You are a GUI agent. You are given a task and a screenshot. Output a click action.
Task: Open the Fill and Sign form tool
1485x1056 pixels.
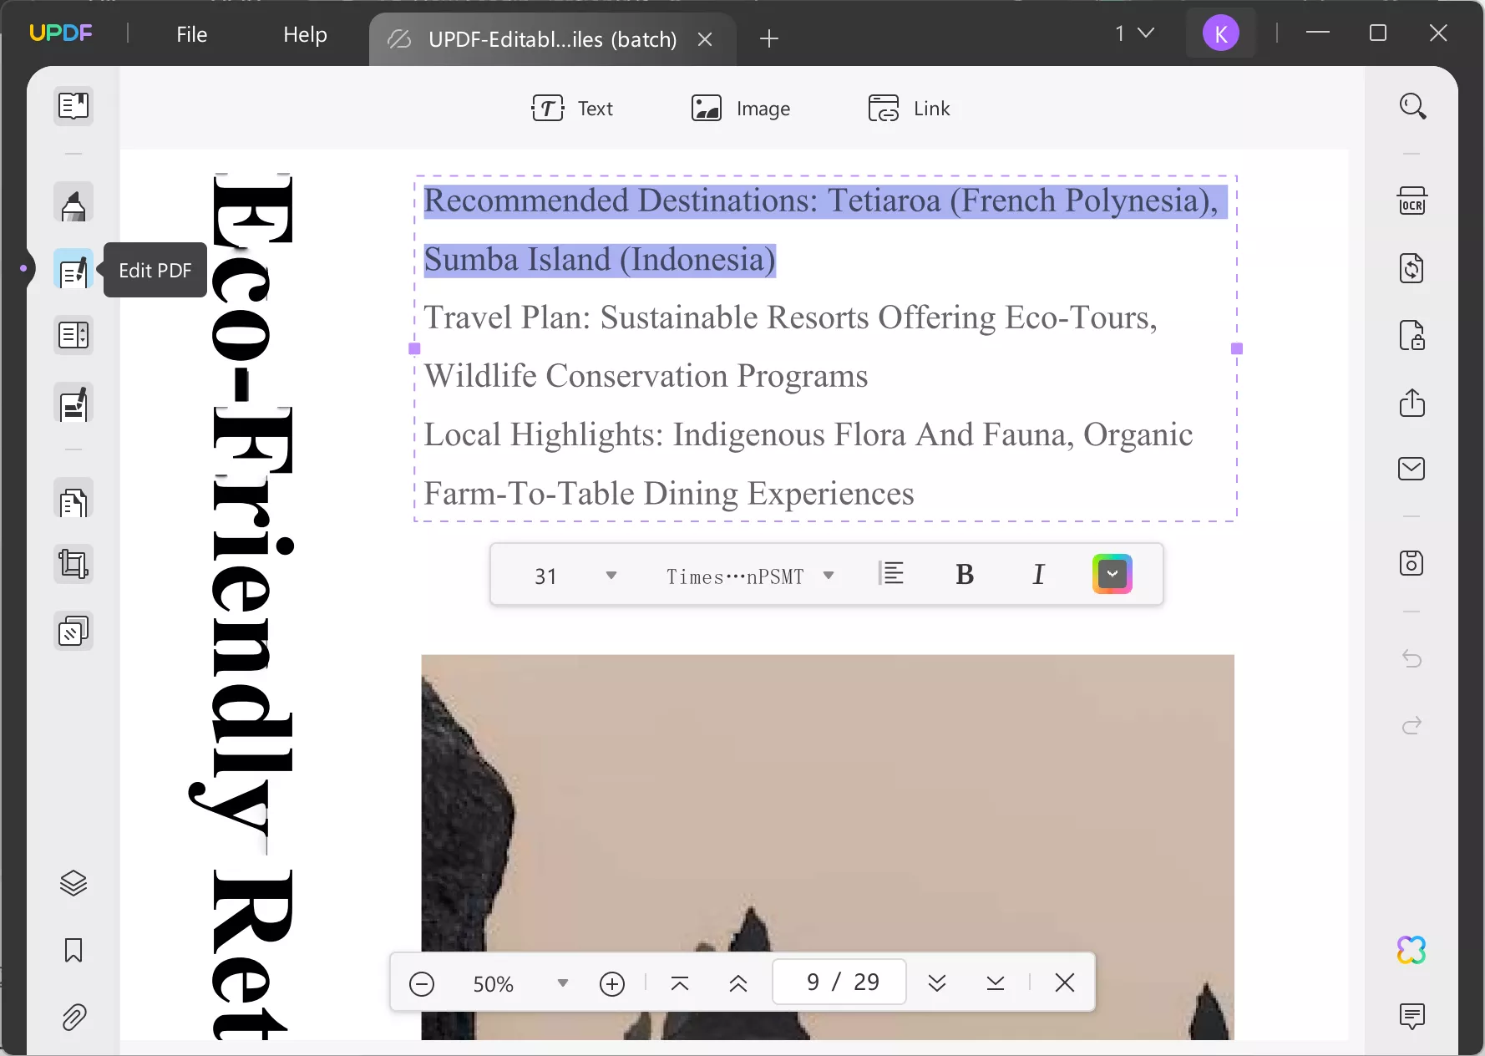[x=73, y=404]
